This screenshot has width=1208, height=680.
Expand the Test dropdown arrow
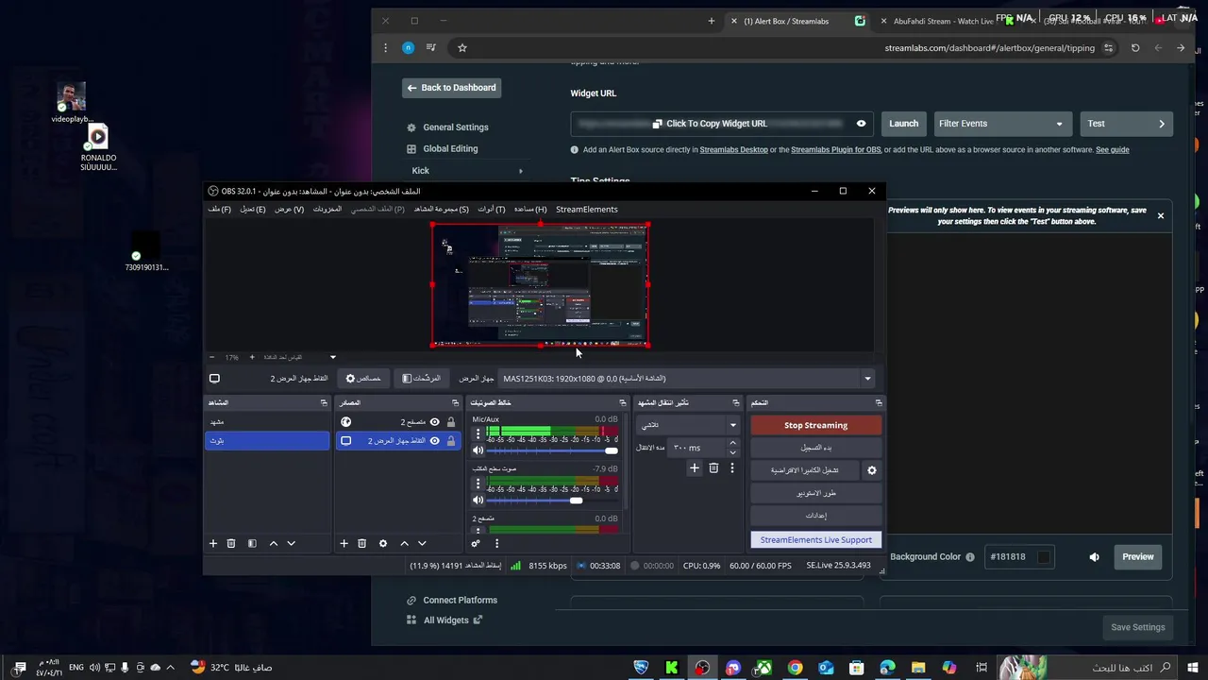click(1162, 124)
